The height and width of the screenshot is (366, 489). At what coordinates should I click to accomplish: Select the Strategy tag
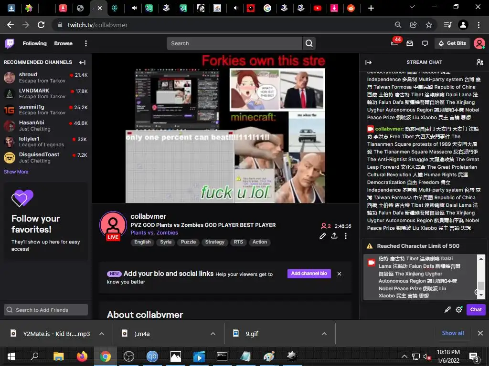click(214, 242)
